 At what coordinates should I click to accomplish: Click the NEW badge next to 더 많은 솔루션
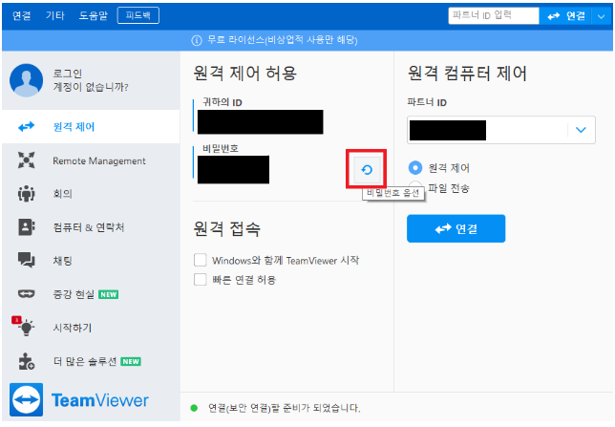[131, 361]
